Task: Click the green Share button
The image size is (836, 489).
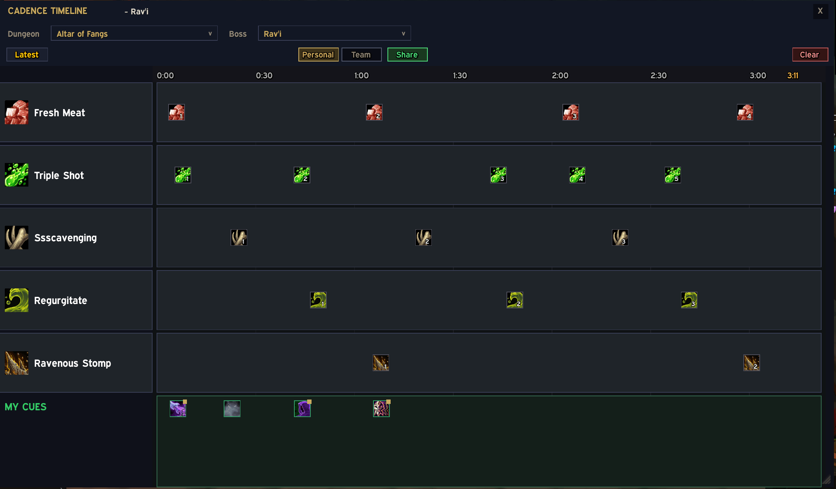Action: (407, 55)
